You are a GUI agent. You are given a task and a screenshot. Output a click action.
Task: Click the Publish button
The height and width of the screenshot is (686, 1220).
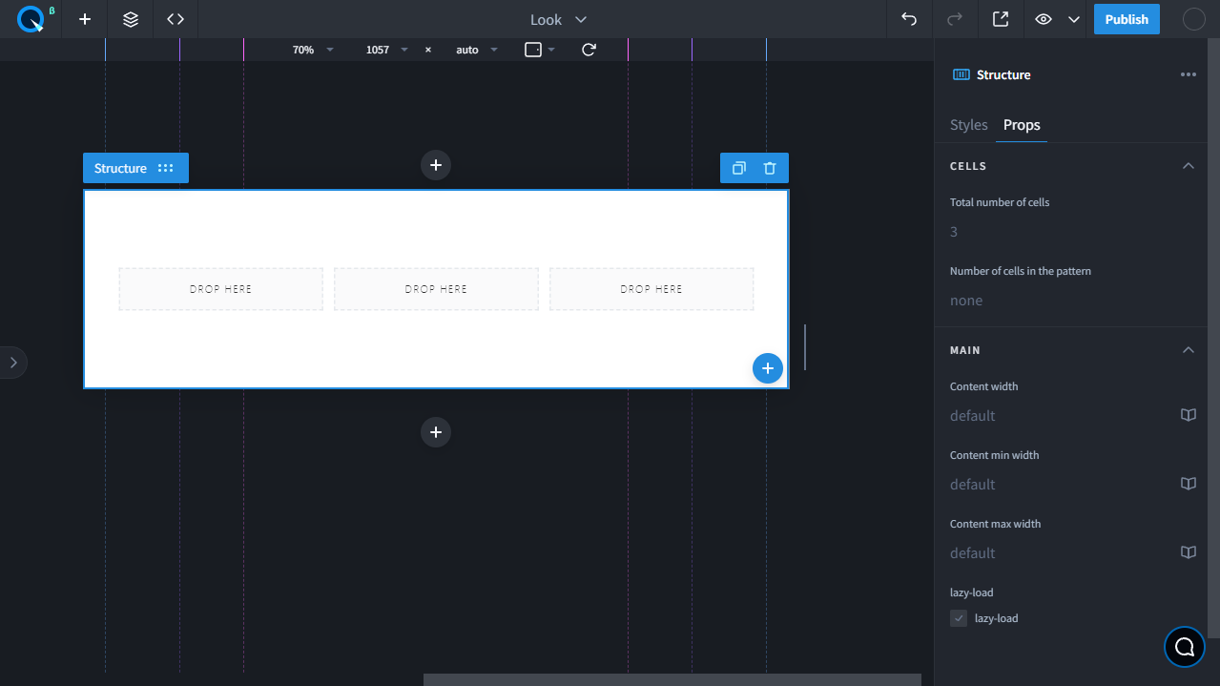coord(1127,19)
